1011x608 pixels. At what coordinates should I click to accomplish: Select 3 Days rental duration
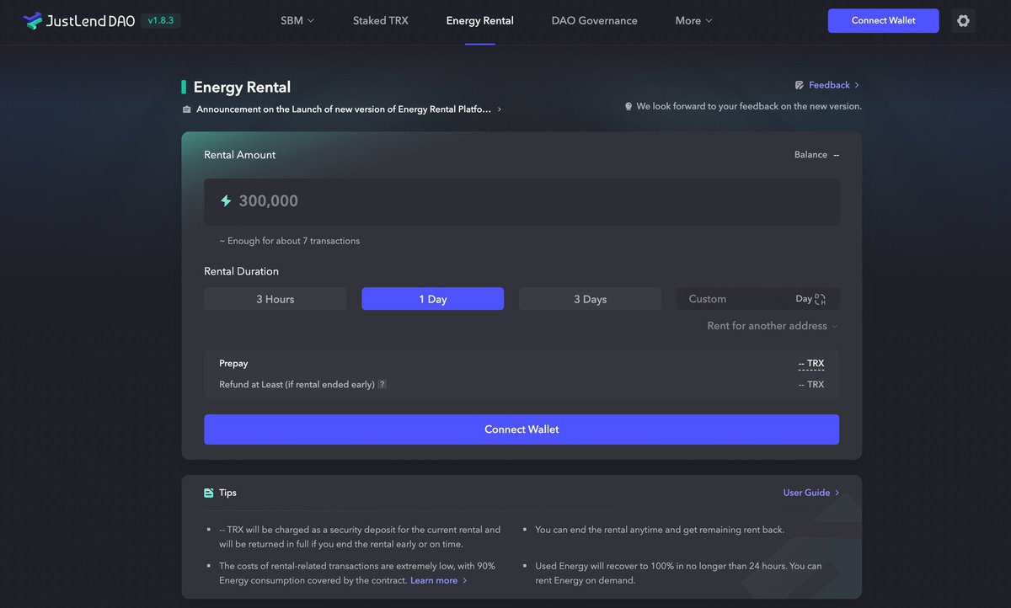tap(590, 299)
